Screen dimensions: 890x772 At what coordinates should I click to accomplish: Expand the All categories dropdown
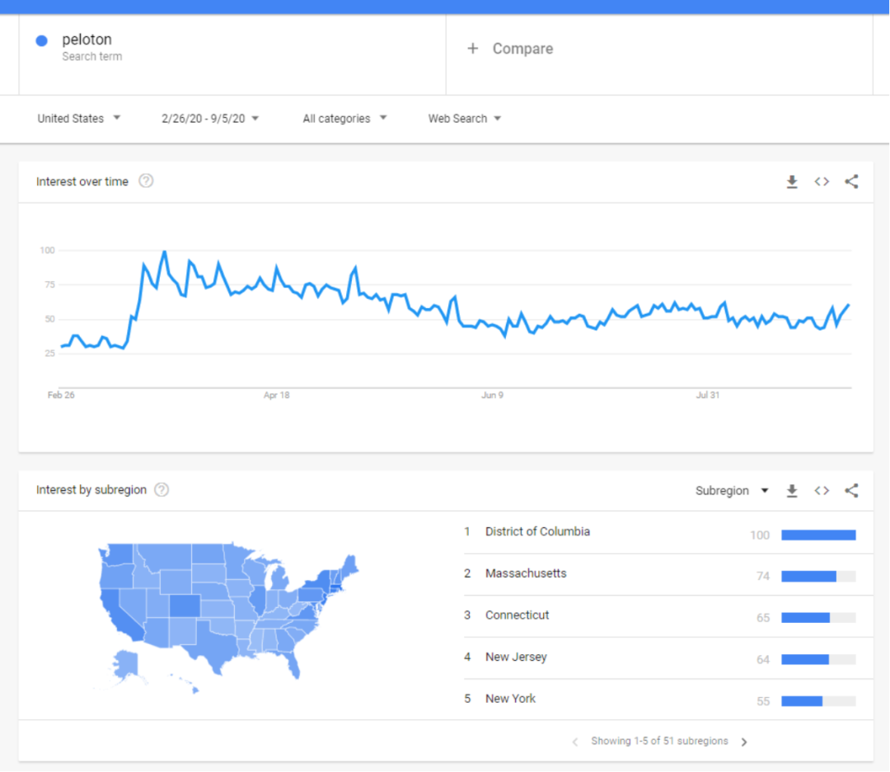tap(344, 119)
